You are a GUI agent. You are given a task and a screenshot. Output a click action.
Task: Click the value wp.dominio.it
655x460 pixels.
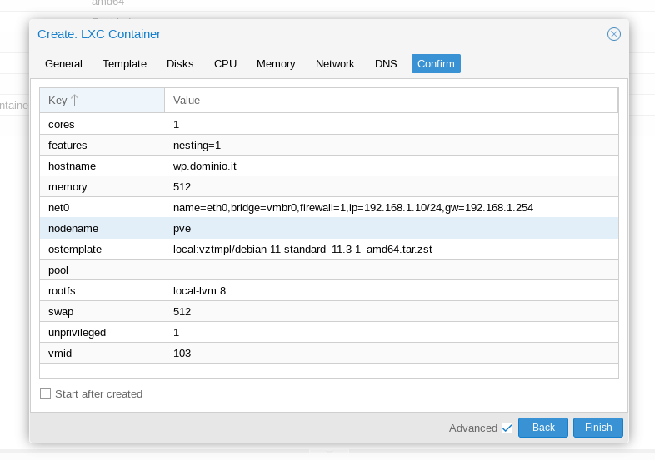[205, 166]
